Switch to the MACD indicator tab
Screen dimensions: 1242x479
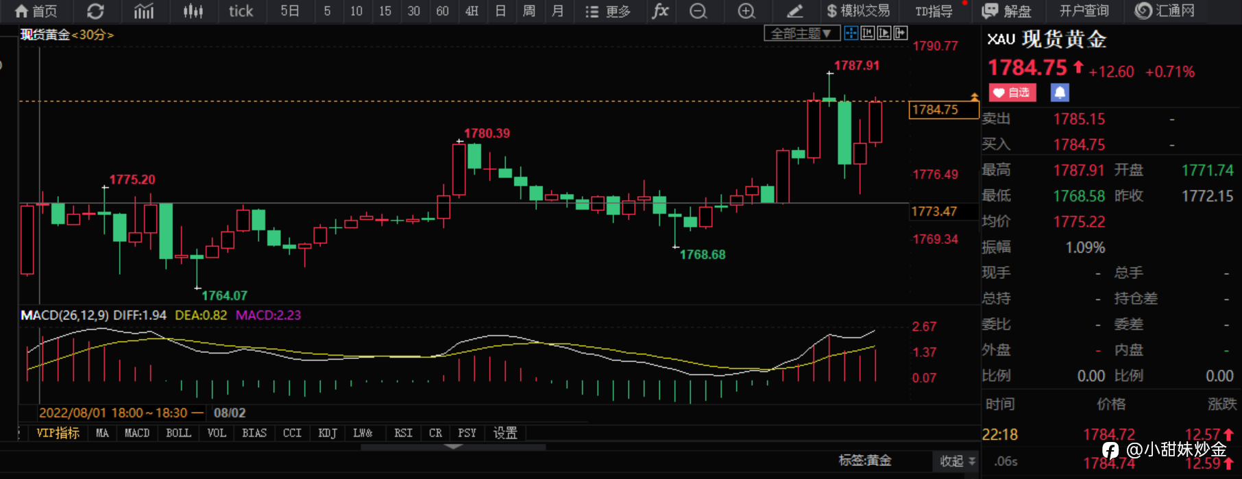pos(137,433)
